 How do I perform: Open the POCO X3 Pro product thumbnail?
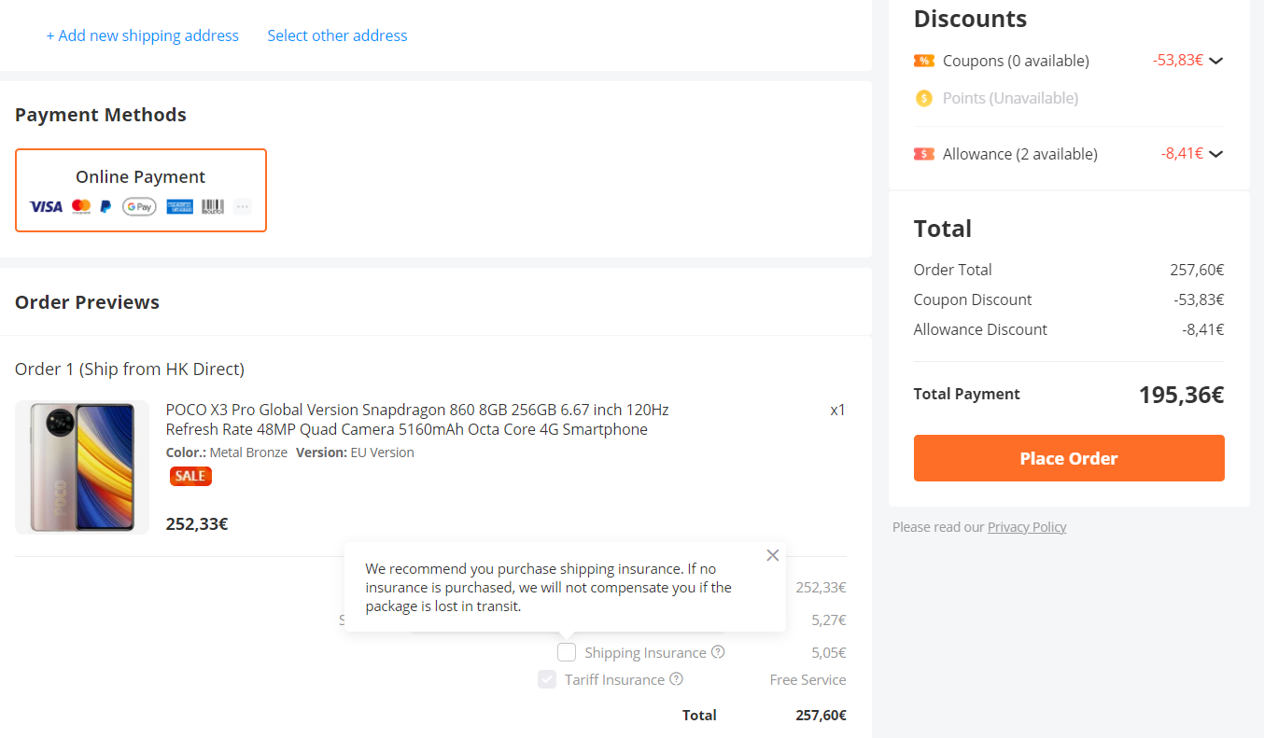(82, 467)
